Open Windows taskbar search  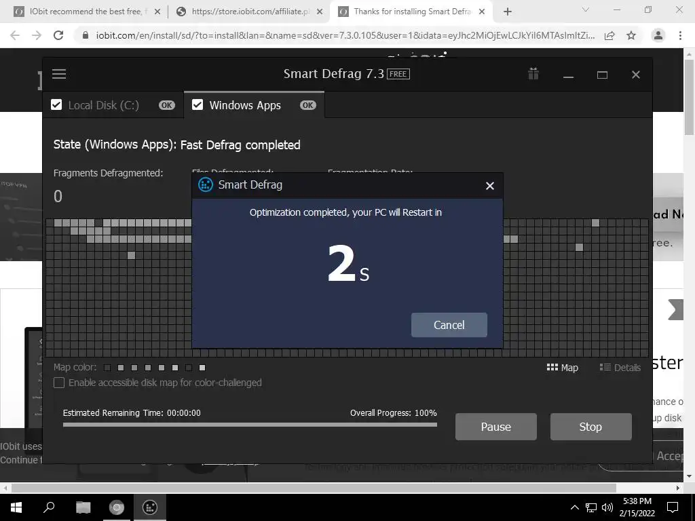49,507
